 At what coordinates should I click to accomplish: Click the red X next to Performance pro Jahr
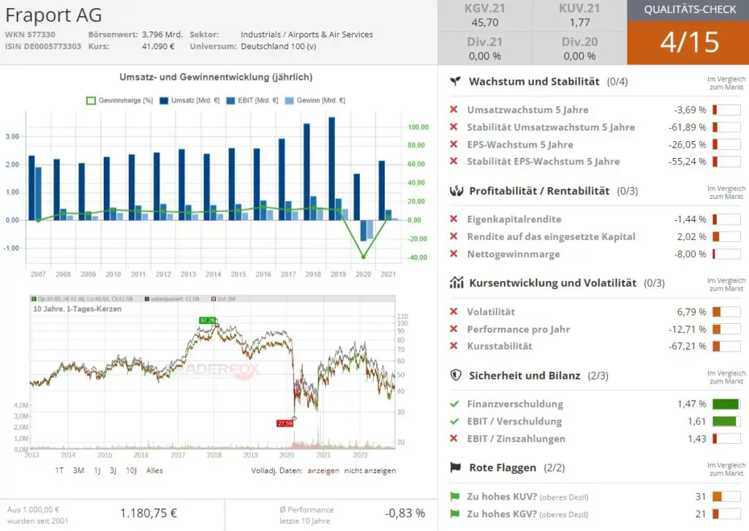click(453, 328)
